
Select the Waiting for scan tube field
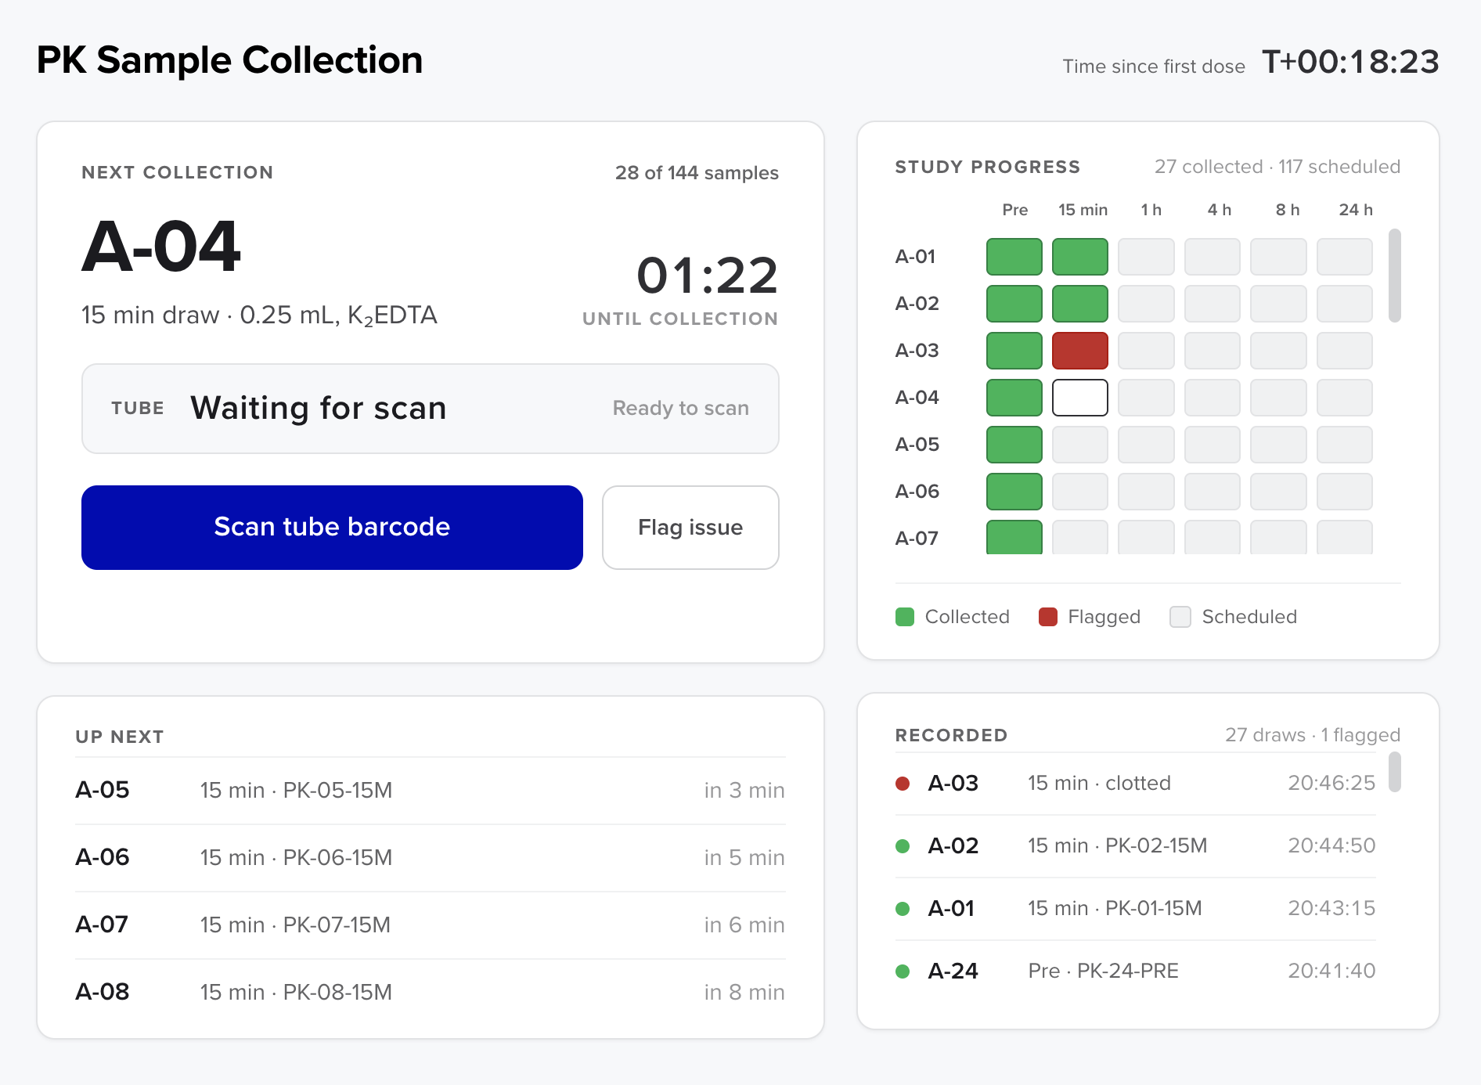point(431,408)
